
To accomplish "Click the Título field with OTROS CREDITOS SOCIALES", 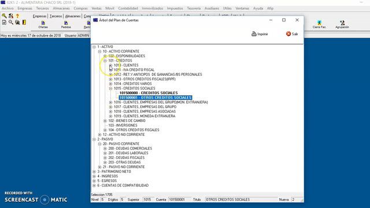I will coord(241,200).
